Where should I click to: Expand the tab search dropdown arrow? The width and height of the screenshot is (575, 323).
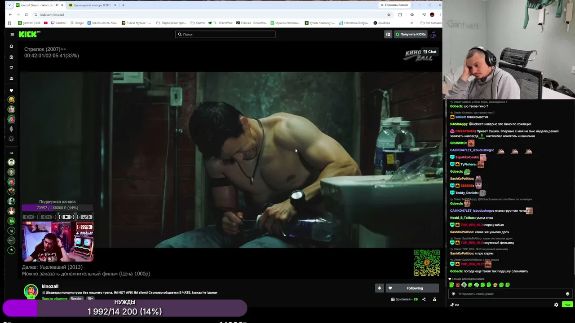tap(9, 5)
